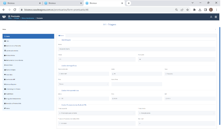Click the share page icon in address bar
This screenshot has height=129, width=221.
point(182,10)
